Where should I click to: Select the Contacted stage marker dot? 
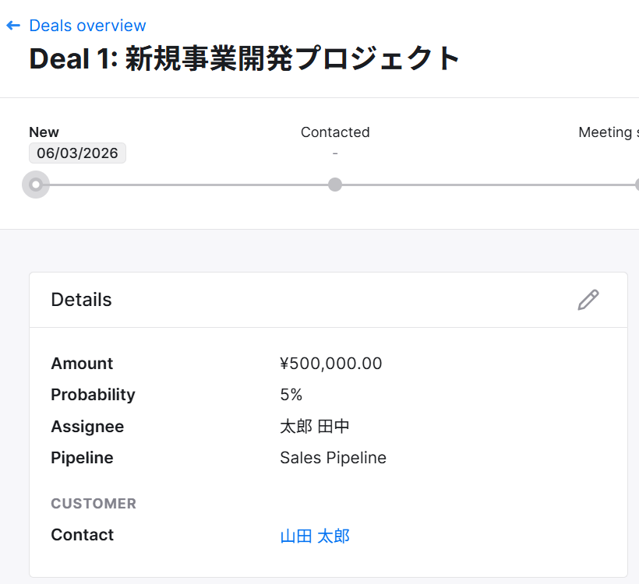click(x=335, y=185)
